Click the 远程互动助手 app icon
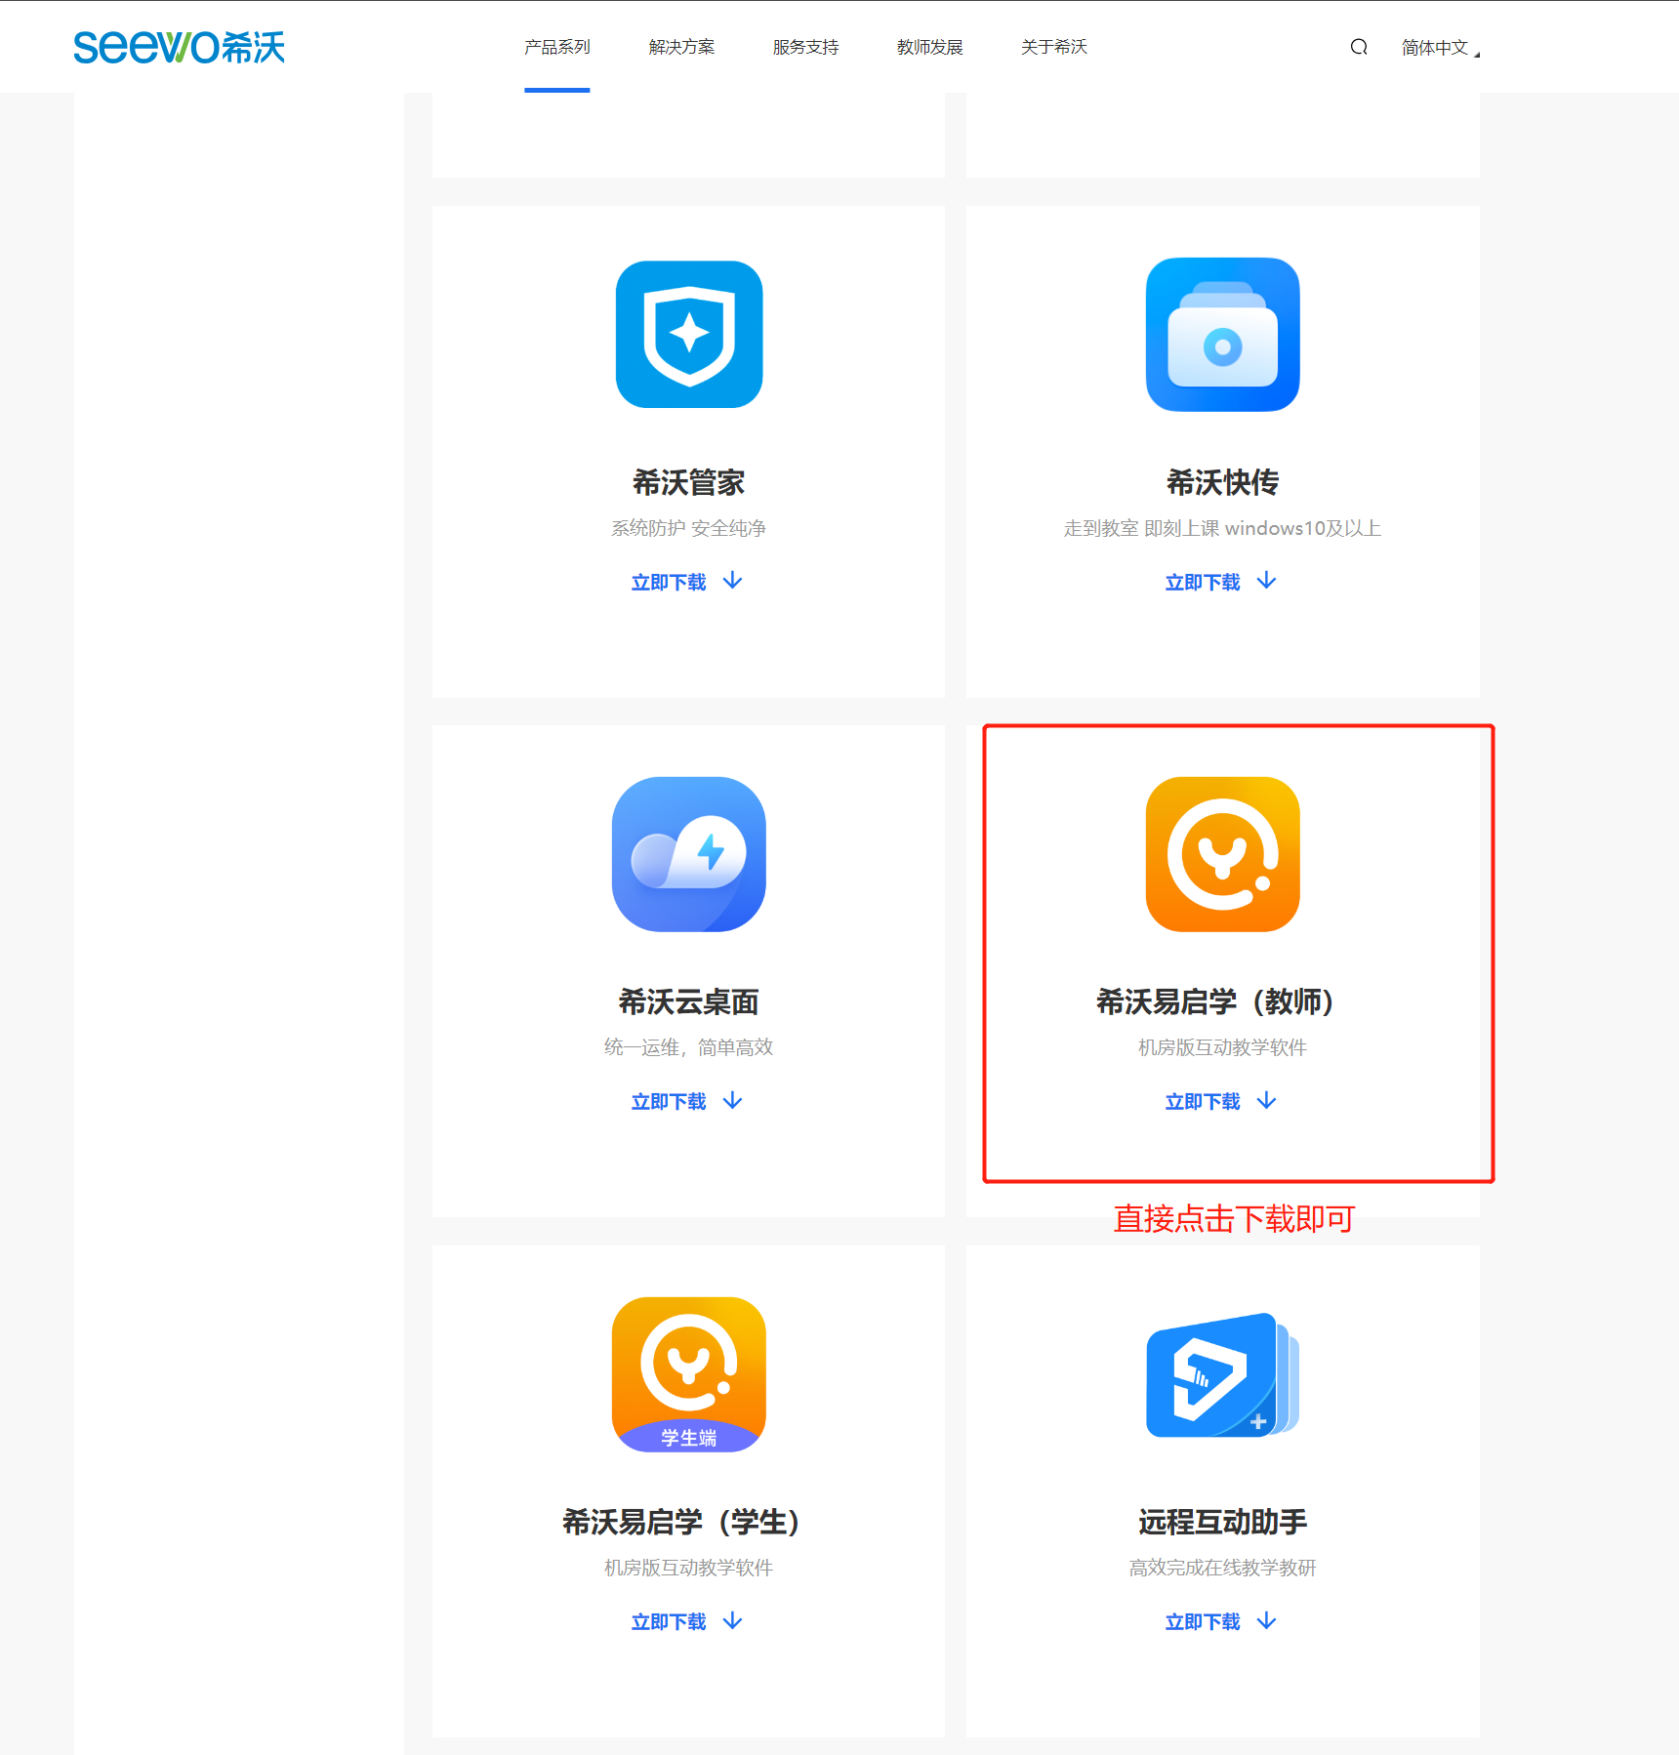 (x=1222, y=1374)
